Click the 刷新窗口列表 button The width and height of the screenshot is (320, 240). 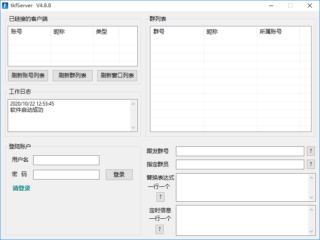117,76
